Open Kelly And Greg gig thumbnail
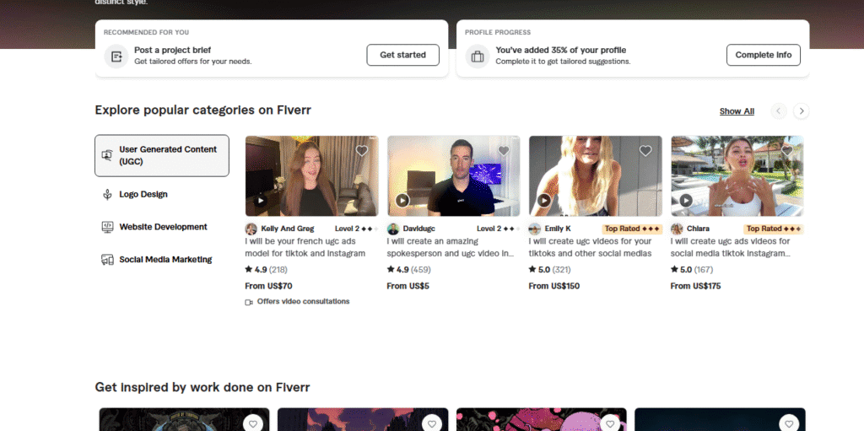 (312, 175)
